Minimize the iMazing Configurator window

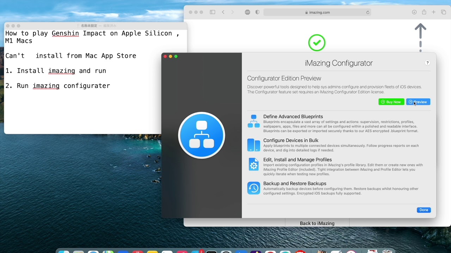171,56
